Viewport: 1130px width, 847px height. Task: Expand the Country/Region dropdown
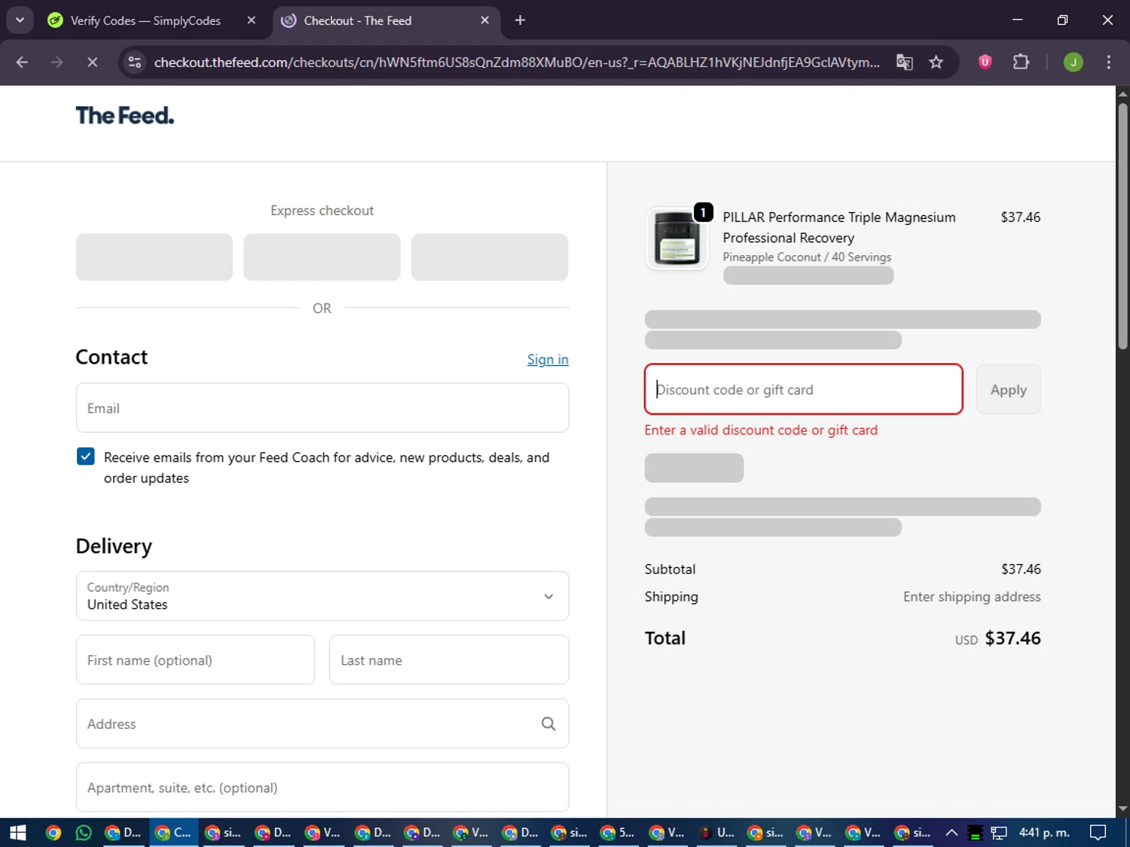tap(322, 596)
